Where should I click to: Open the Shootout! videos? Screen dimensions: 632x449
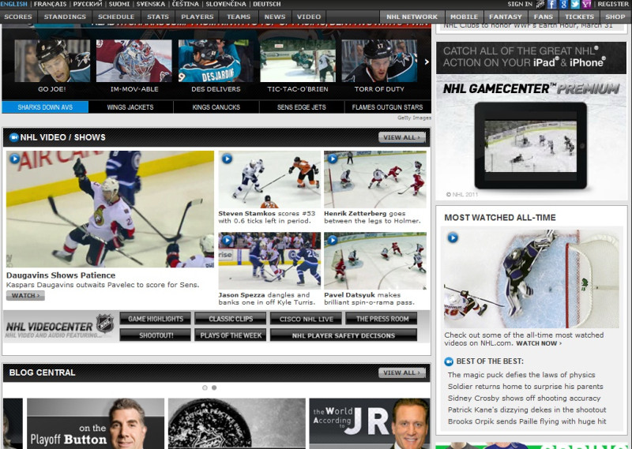coord(156,335)
